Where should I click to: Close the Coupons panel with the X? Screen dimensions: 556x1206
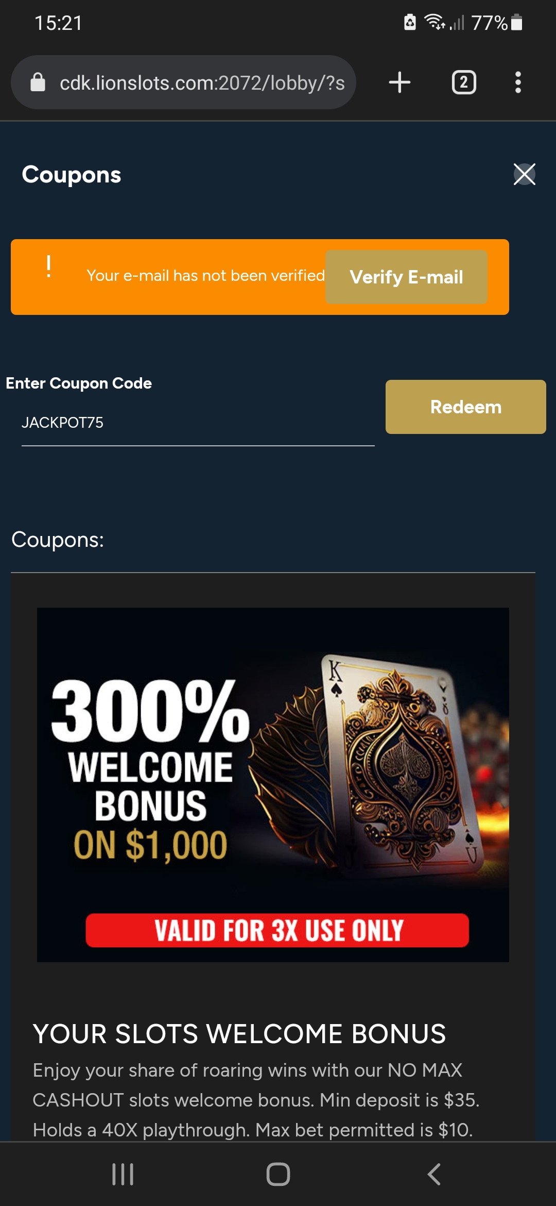[524, 174]
